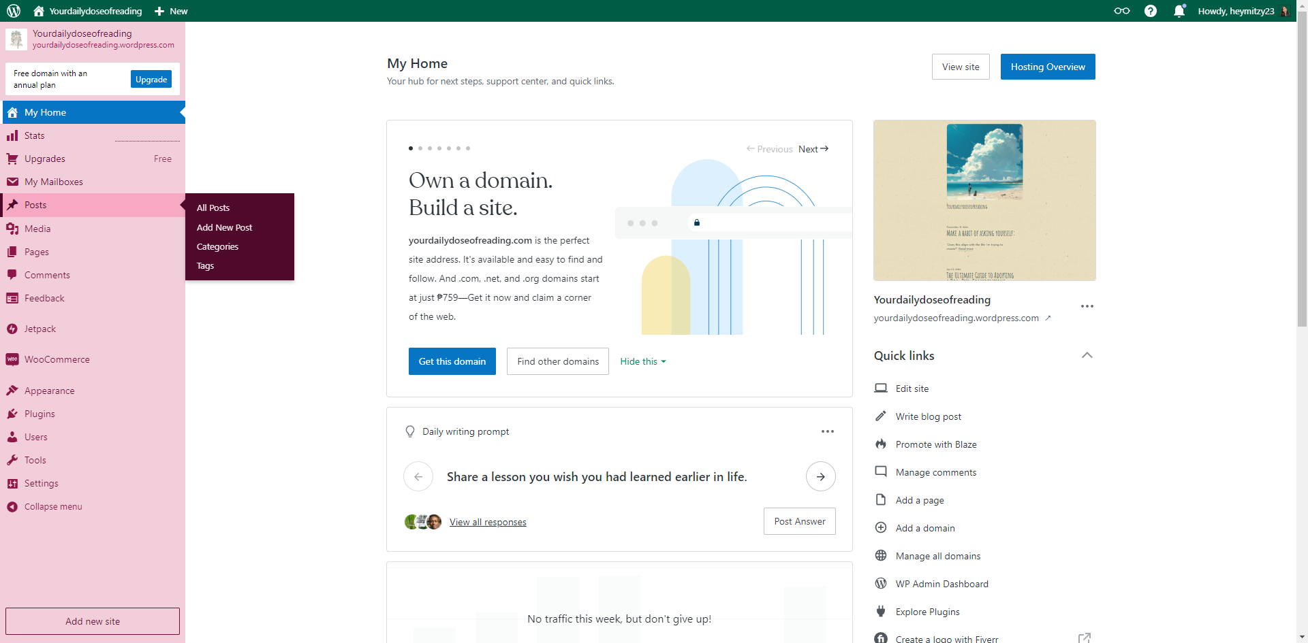Click the site preview thumbnail
The height and width of the screenshot is (643, 1308).
[x=984, y=201]
